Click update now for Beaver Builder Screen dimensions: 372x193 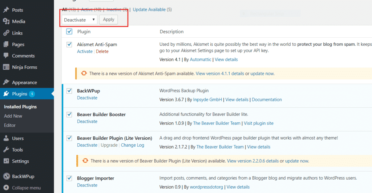click(297, 161)
